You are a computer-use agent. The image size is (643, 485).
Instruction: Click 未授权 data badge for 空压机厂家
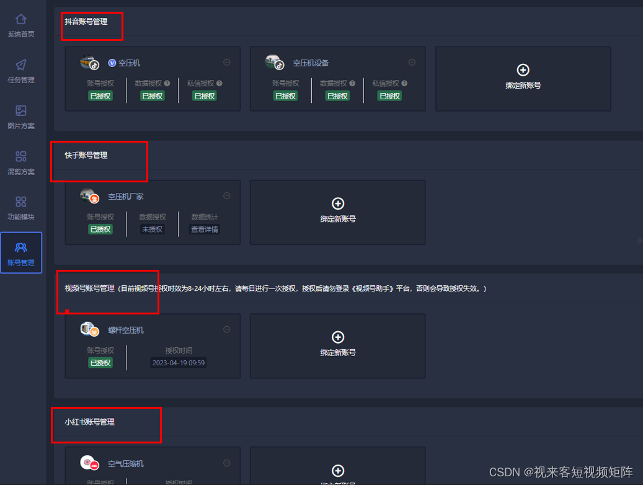pos(153,229)
